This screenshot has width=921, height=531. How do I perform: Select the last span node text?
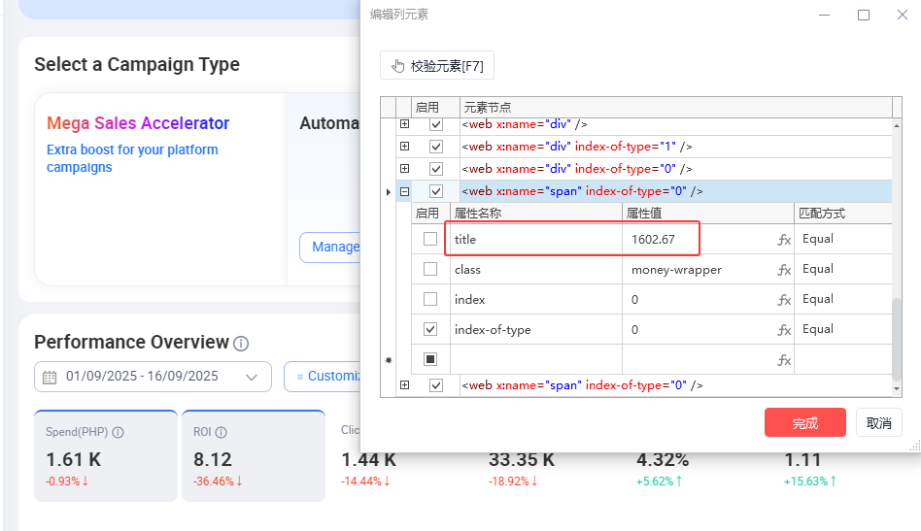pos(582,385)
